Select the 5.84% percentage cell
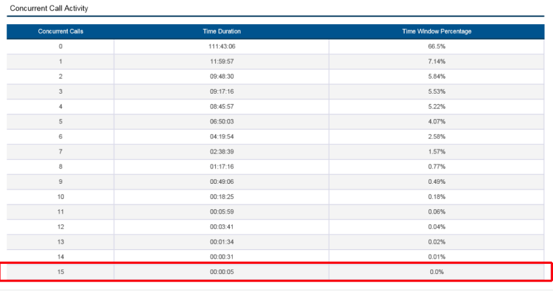This screenshot has height=291, width=553. coord(437,76)
